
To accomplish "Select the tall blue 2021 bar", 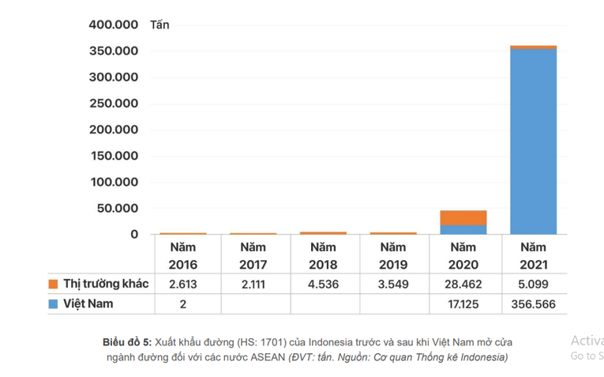I will pos(533,142).
